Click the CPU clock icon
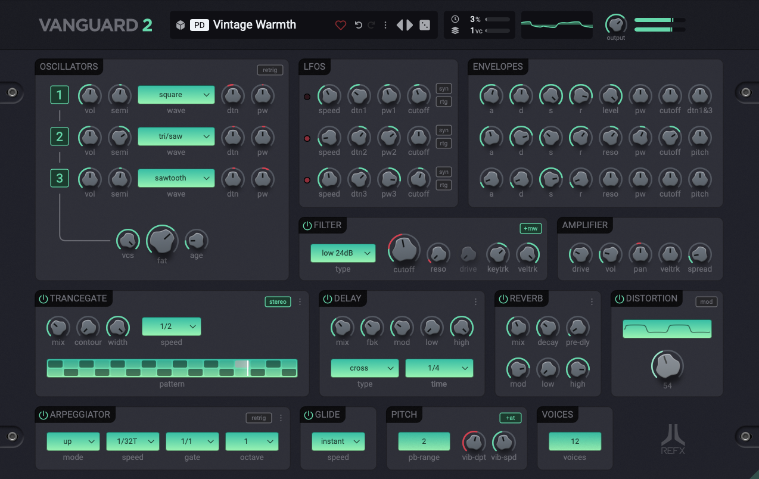The height and width of the screenshot is (479, 759). (x=455, y=19)
